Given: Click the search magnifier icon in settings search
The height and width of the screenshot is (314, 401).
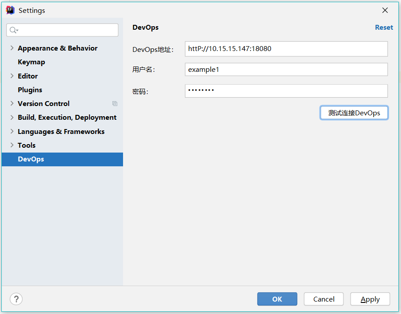Looking at the screenshot, I should coord(14,30).
